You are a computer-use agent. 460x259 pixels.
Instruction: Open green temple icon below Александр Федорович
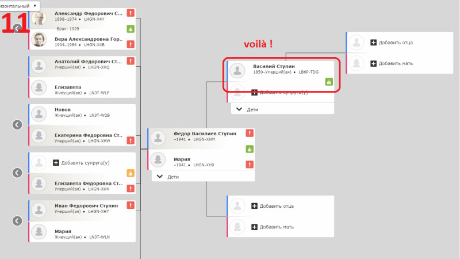click(131, 29)
